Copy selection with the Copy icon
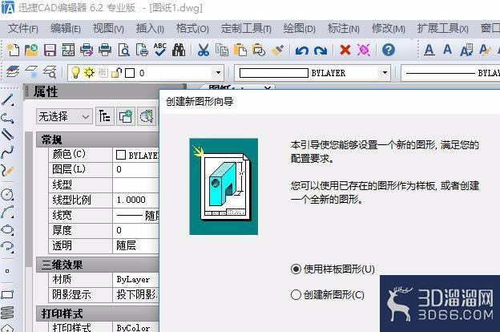 (222, 50)
